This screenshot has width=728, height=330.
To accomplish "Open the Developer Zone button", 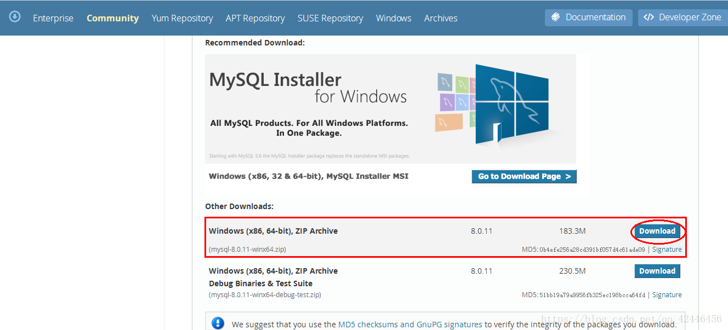I will tap(682, 18).
